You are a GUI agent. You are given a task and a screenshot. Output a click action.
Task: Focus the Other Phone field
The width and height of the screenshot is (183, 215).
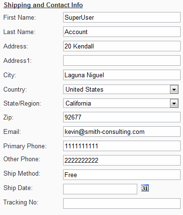(122, 160)
